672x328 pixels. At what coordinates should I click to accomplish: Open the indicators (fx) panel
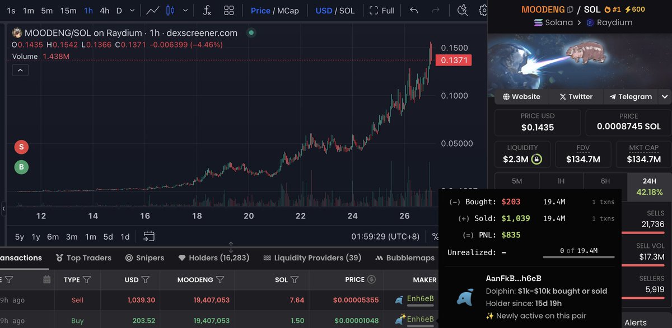coord(207,10)
